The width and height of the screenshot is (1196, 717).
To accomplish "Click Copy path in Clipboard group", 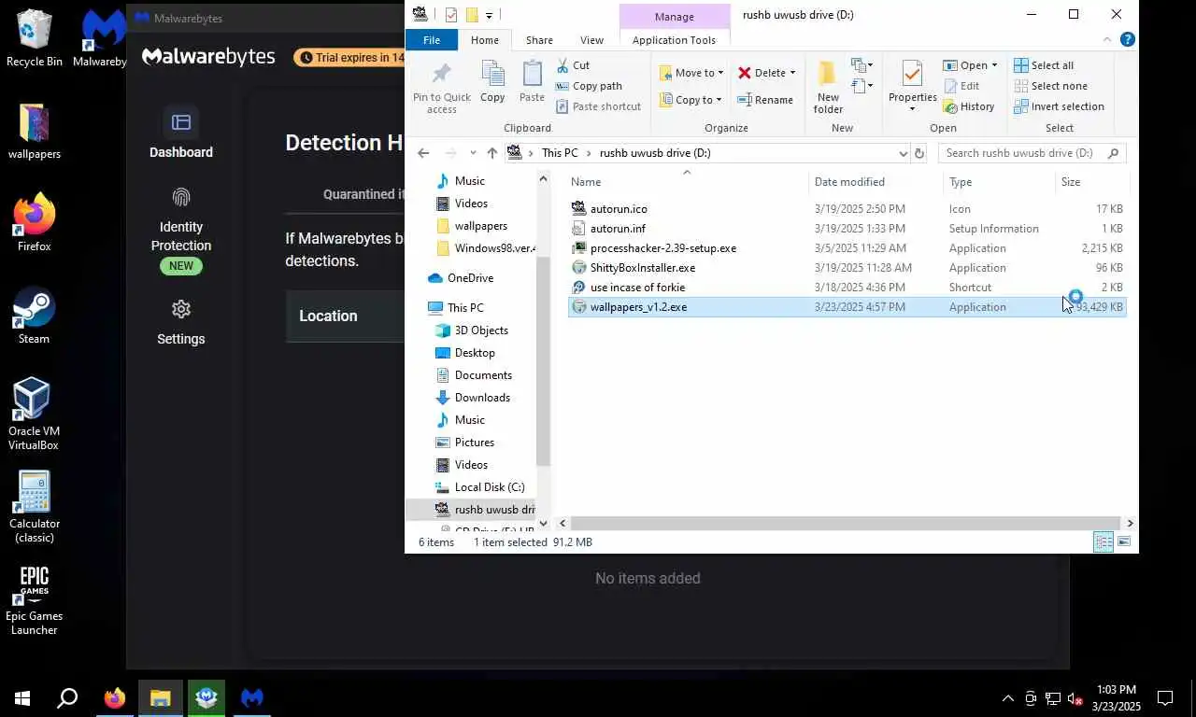I will click(589, 86).
